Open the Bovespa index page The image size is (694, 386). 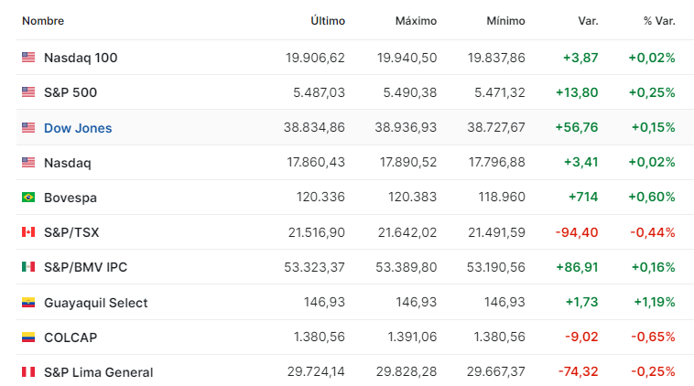click(70, 198)
